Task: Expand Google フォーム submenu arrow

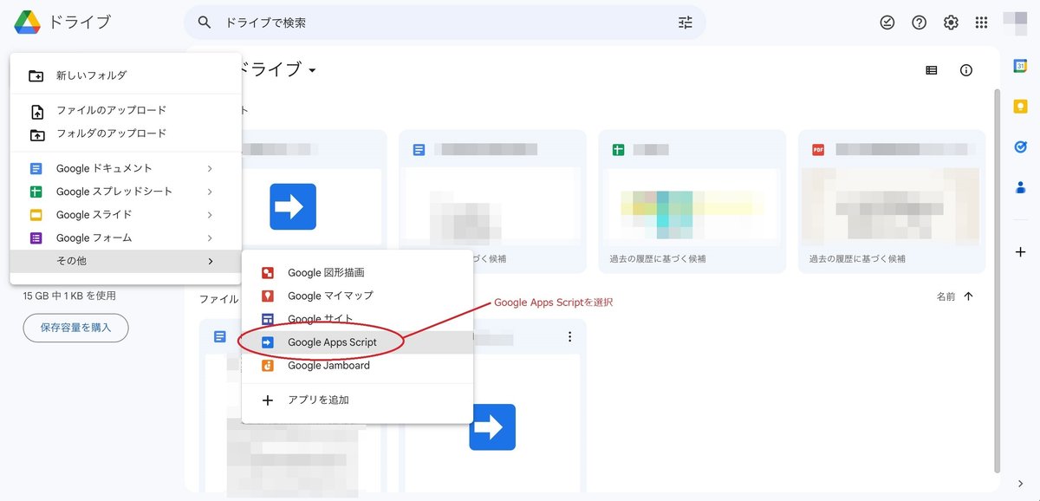Action: click(210, 238)
